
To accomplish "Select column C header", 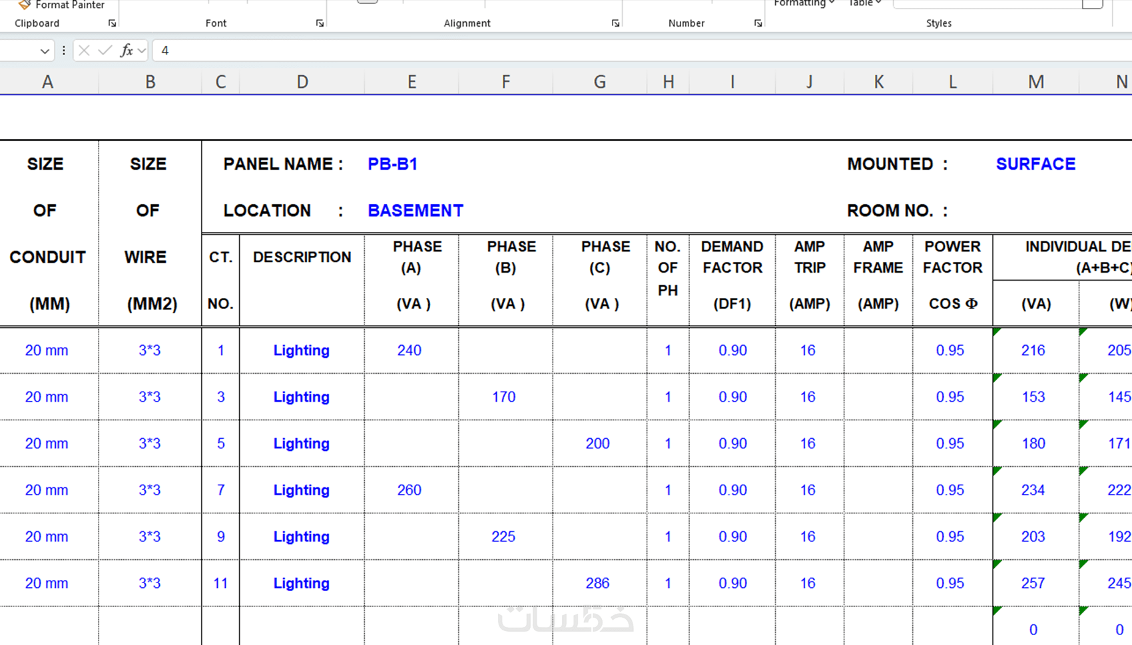I will [x=220, y=82].
